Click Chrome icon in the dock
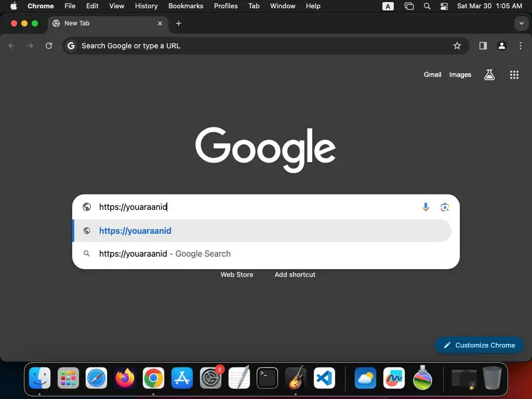532x399 pixels. [x=153, y=378]
